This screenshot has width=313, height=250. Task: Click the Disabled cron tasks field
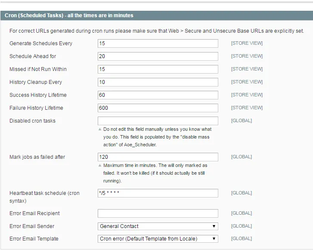(x=158, y=121)
